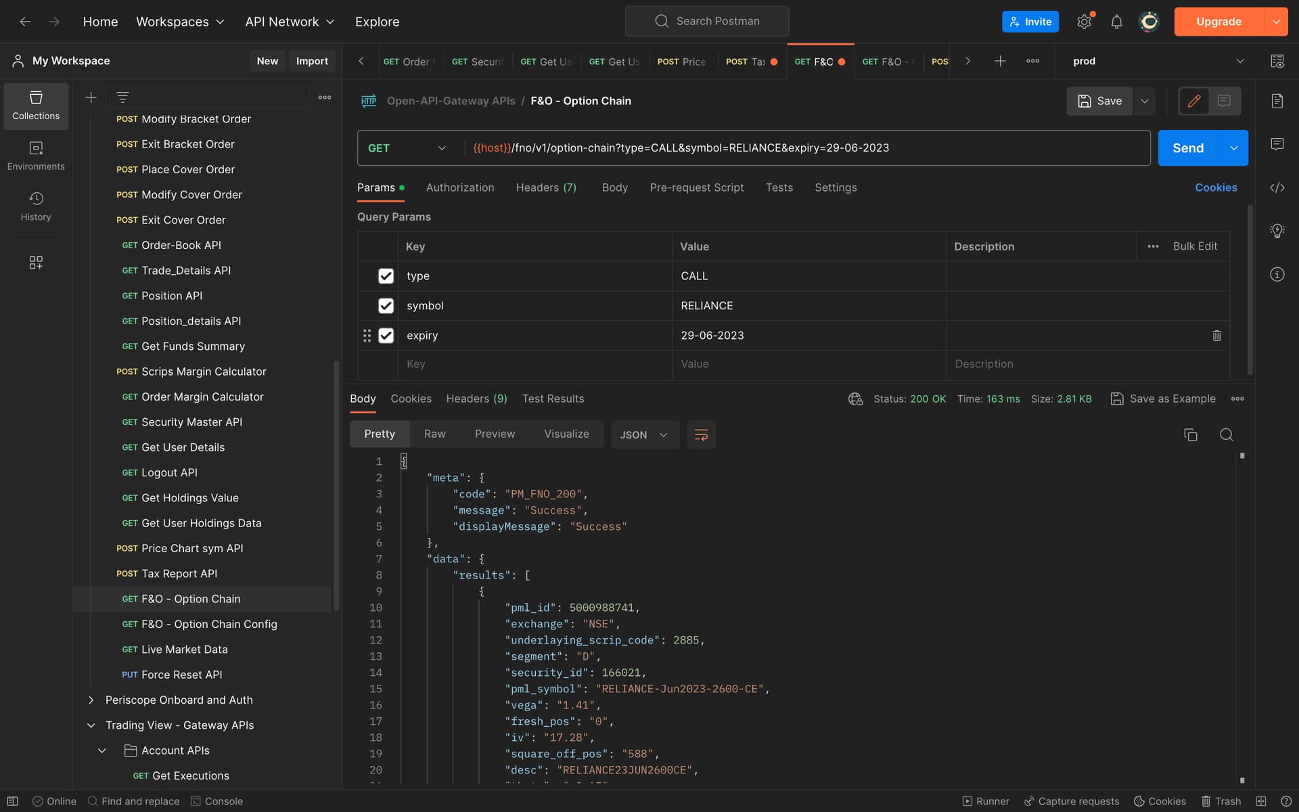The height and width of the screenshot is (812, 1299).
Task: Delete the expiry query parameter row
Action: click(x=1216, y=336)
